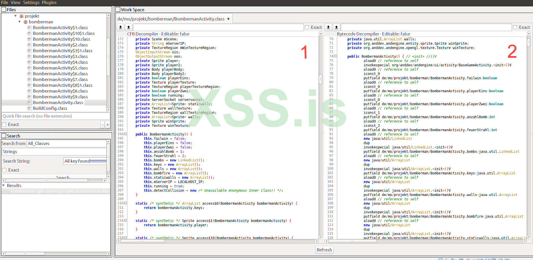This screenshot has height=260, width=533.
Task: Toggle Exact checkbox in Search panel
Action: [x=4, y=170]
